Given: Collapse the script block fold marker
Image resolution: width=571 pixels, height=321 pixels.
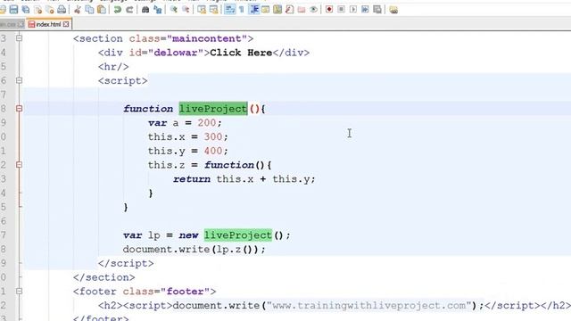Looking at the screenshot, I should (x=20, y=80).
